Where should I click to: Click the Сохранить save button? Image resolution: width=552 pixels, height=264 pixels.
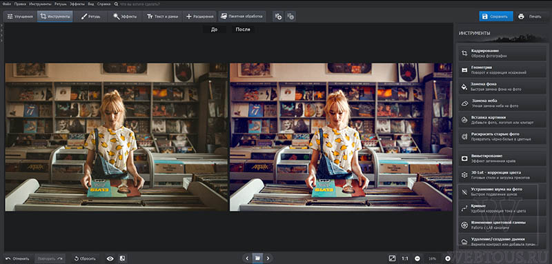click(x=495, y=17)
